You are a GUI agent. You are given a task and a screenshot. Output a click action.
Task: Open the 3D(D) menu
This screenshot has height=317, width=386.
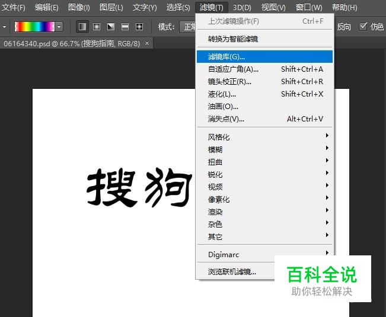tap(242, 7)
